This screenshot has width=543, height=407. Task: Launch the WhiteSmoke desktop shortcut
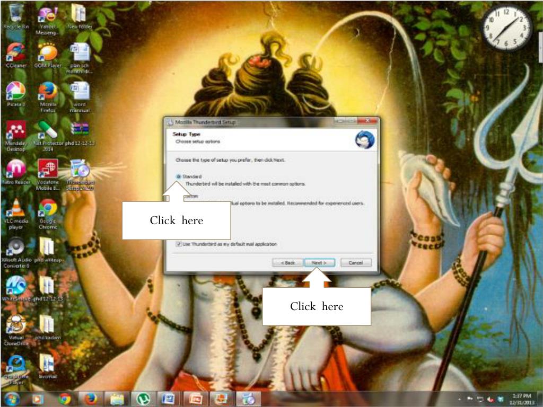(16, 289)
